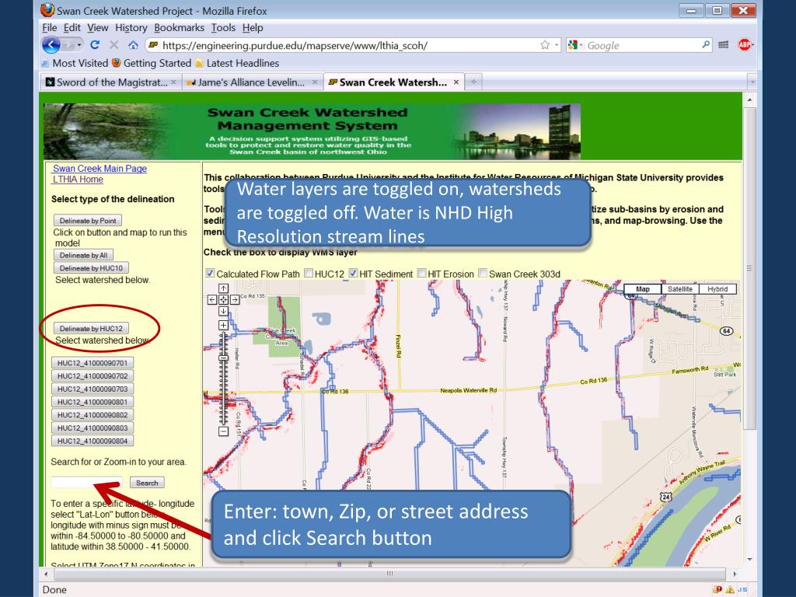Open the back/forward history dropdown arrow
796x597 pixels.
79,45
